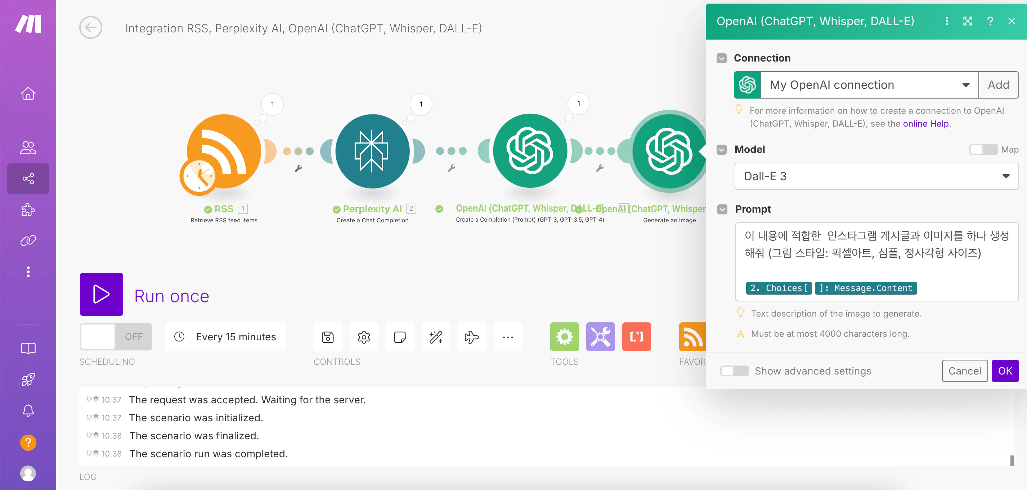The image size is (1027, 490).
Task: Open the sidebar More vertical dots
Action: click(28, 272)
